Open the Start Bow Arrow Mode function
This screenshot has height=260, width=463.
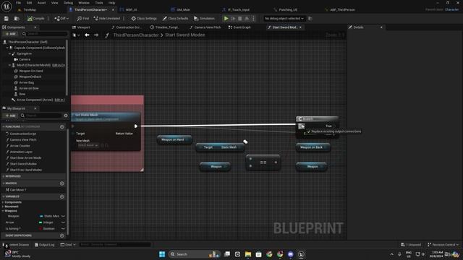click(26, 158)
